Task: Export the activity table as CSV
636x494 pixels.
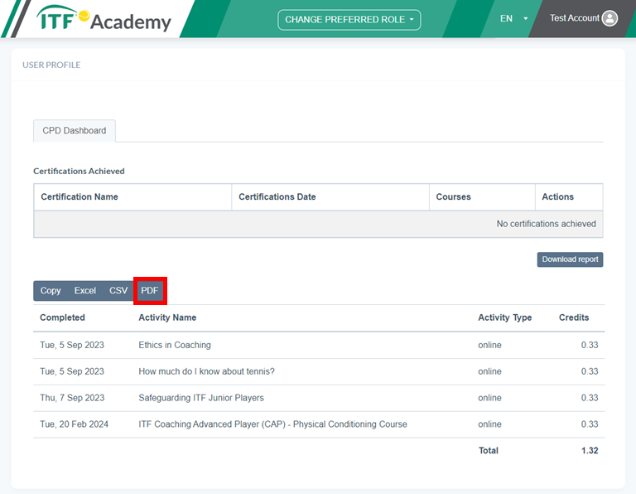Action: 118,291
